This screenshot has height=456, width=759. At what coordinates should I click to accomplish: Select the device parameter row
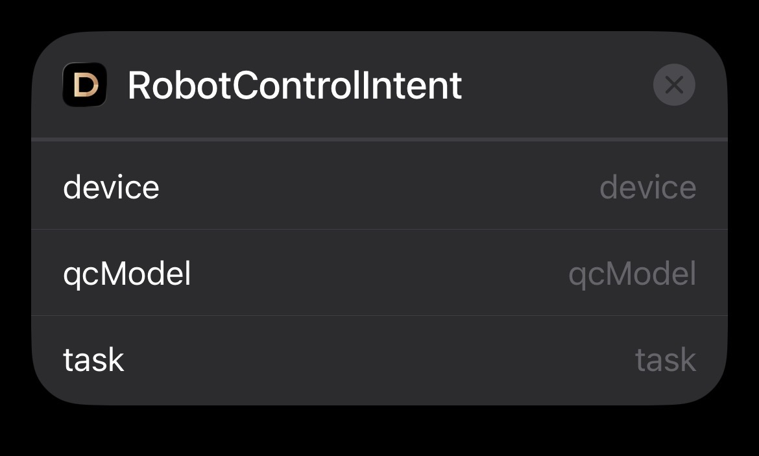tap(379, 187)
